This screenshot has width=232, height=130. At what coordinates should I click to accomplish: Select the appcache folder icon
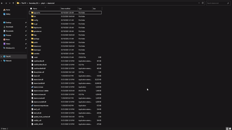click(x=32, y=13)
